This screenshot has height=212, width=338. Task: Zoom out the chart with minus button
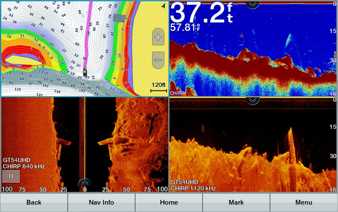[158, 60]
